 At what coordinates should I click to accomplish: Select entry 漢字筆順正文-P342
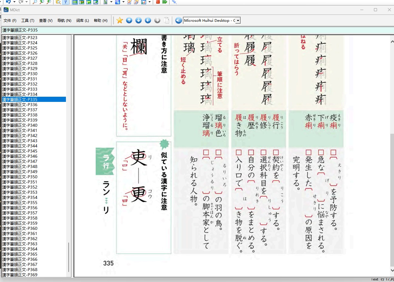[34, 136]
